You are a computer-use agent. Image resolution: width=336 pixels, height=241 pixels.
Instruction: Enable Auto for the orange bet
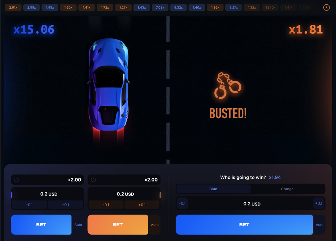pos(155,225)
